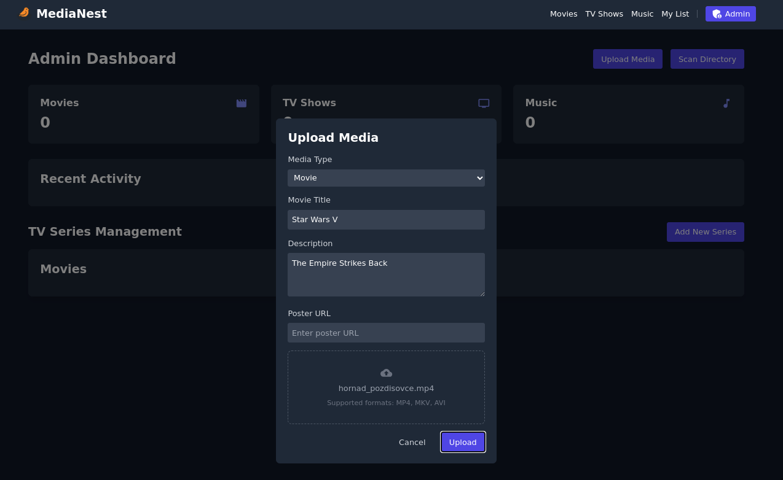The image size is (783, 480).
Task: Cancel the Upload Media dialog
Action: coord(412,442)
